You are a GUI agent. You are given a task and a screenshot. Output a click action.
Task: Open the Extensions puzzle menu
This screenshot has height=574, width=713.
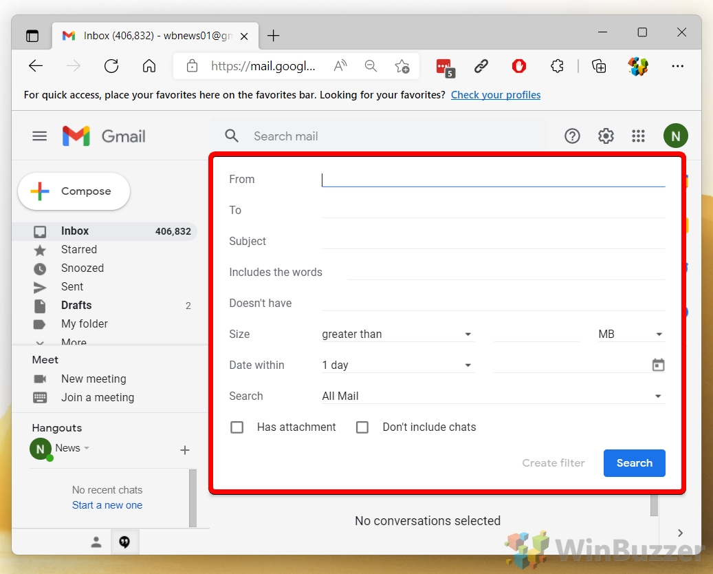click(557, 66)
